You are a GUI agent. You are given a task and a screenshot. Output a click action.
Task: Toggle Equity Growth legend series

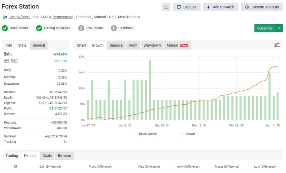point(145,134)
